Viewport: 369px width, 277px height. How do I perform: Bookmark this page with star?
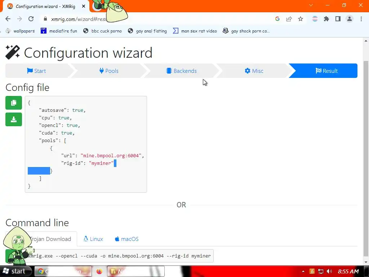301,19
